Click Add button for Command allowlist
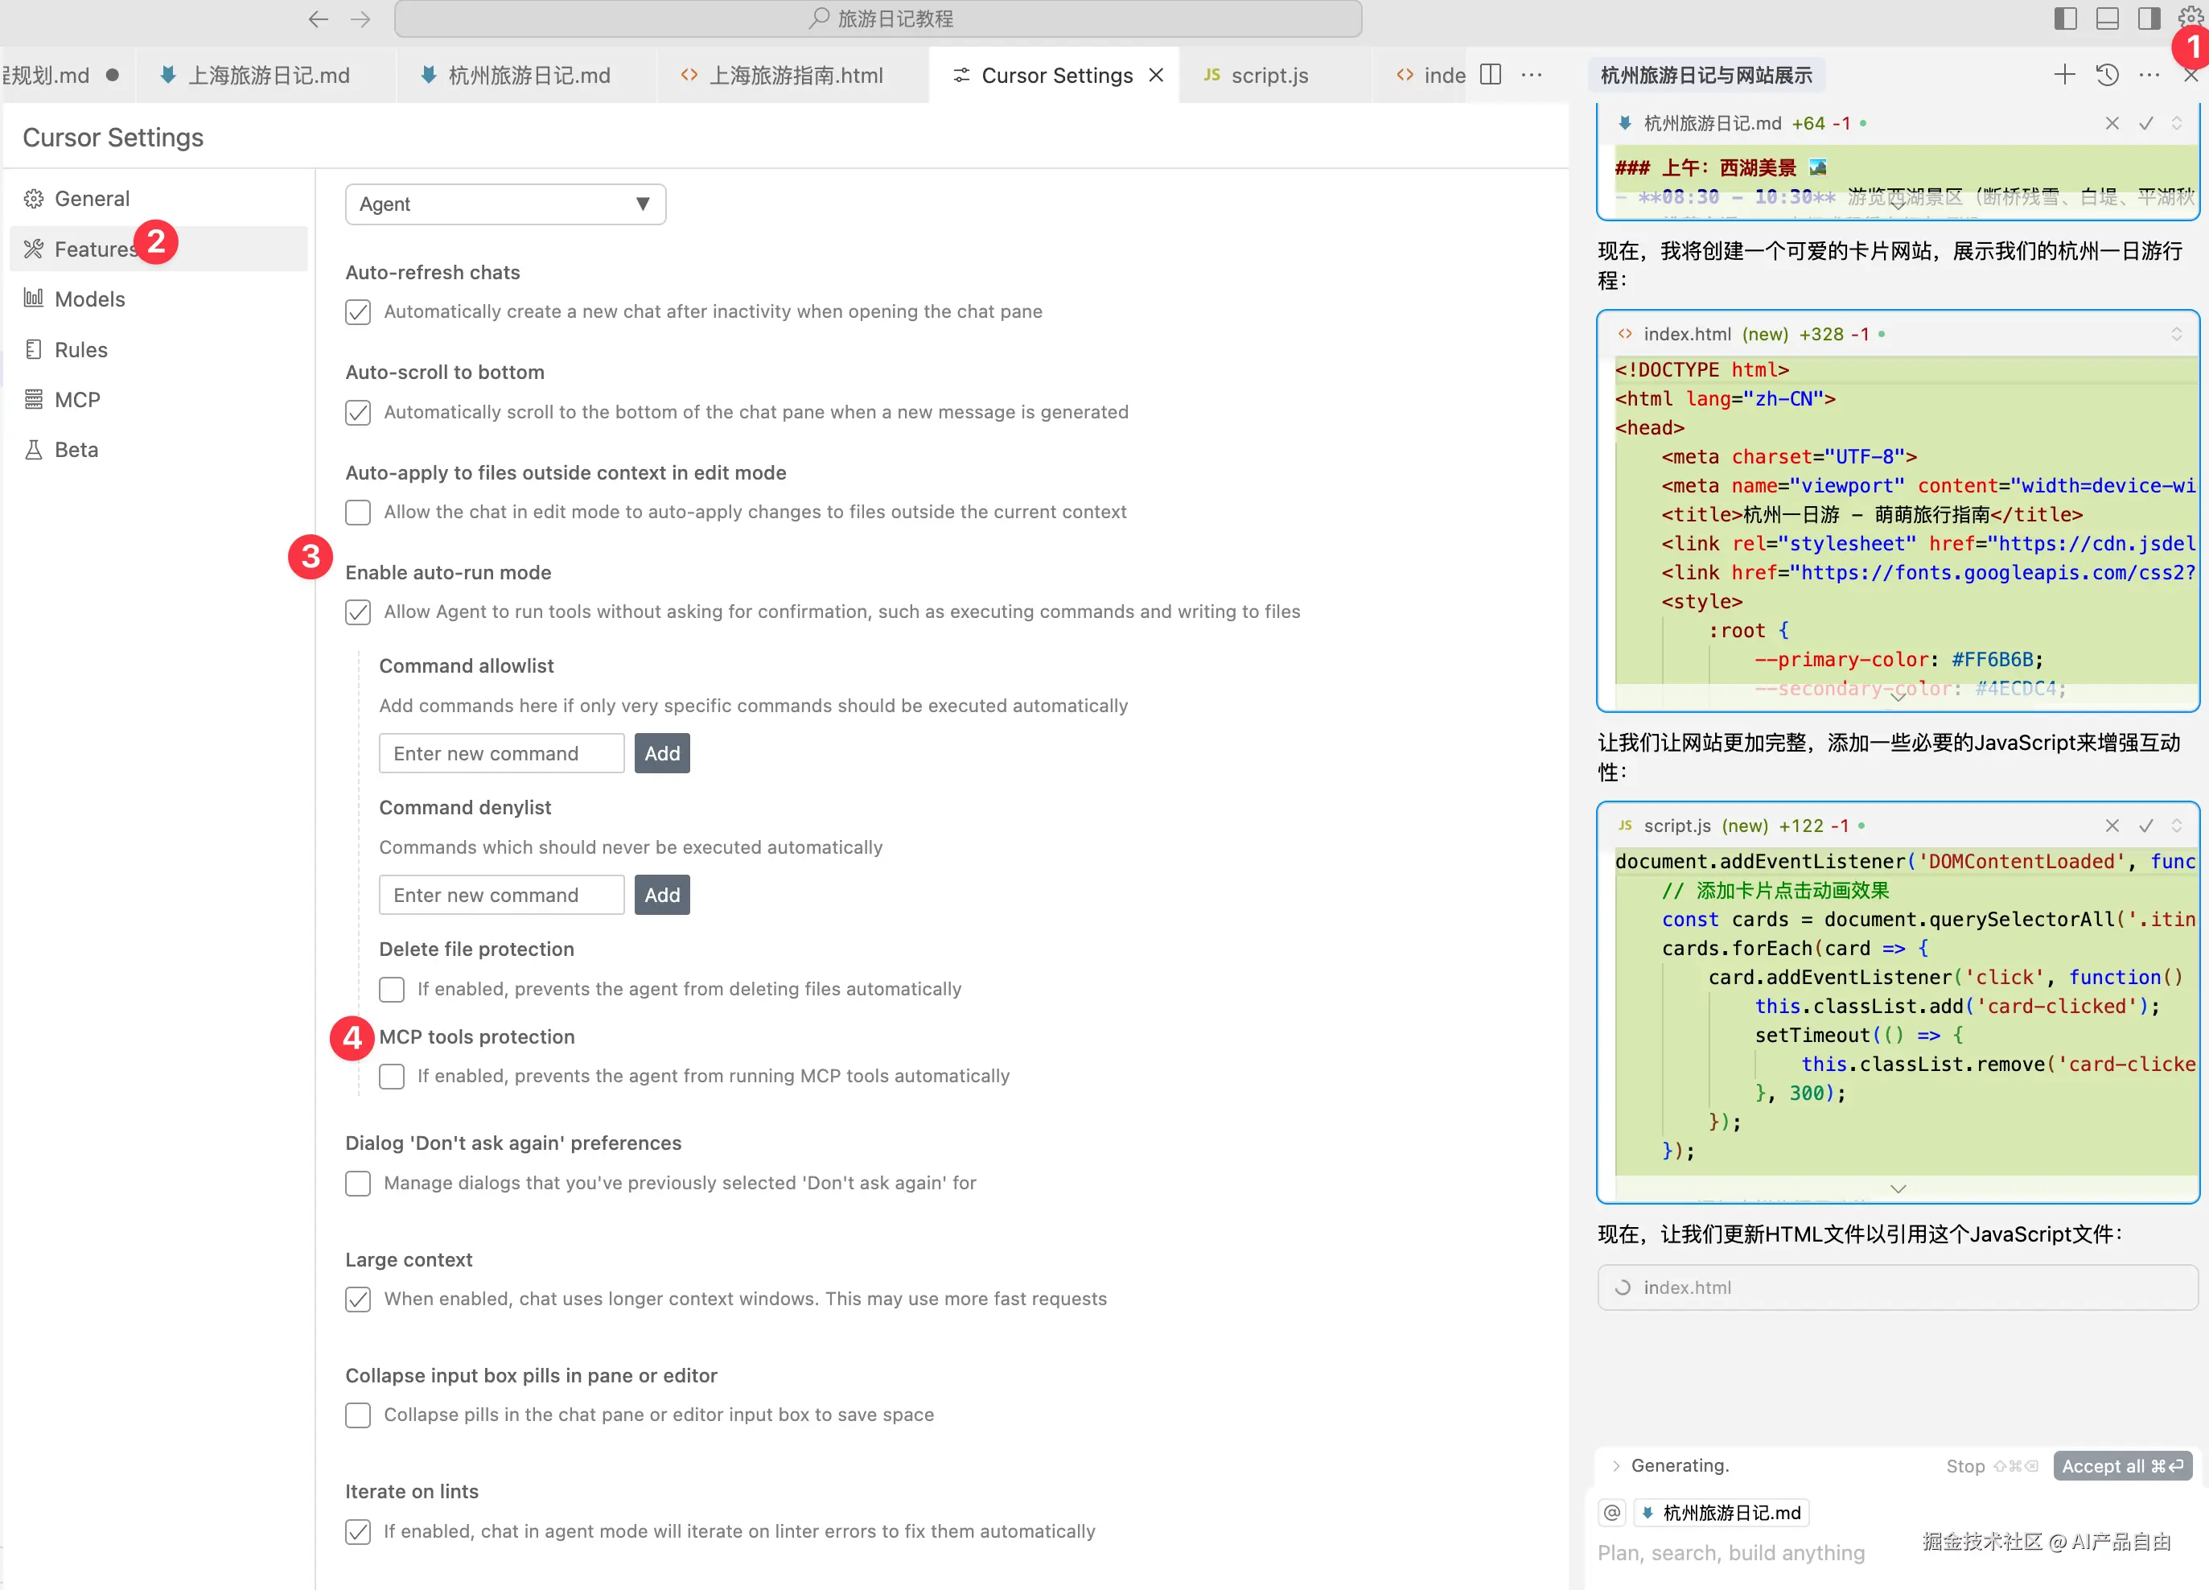 pos(661,753)
